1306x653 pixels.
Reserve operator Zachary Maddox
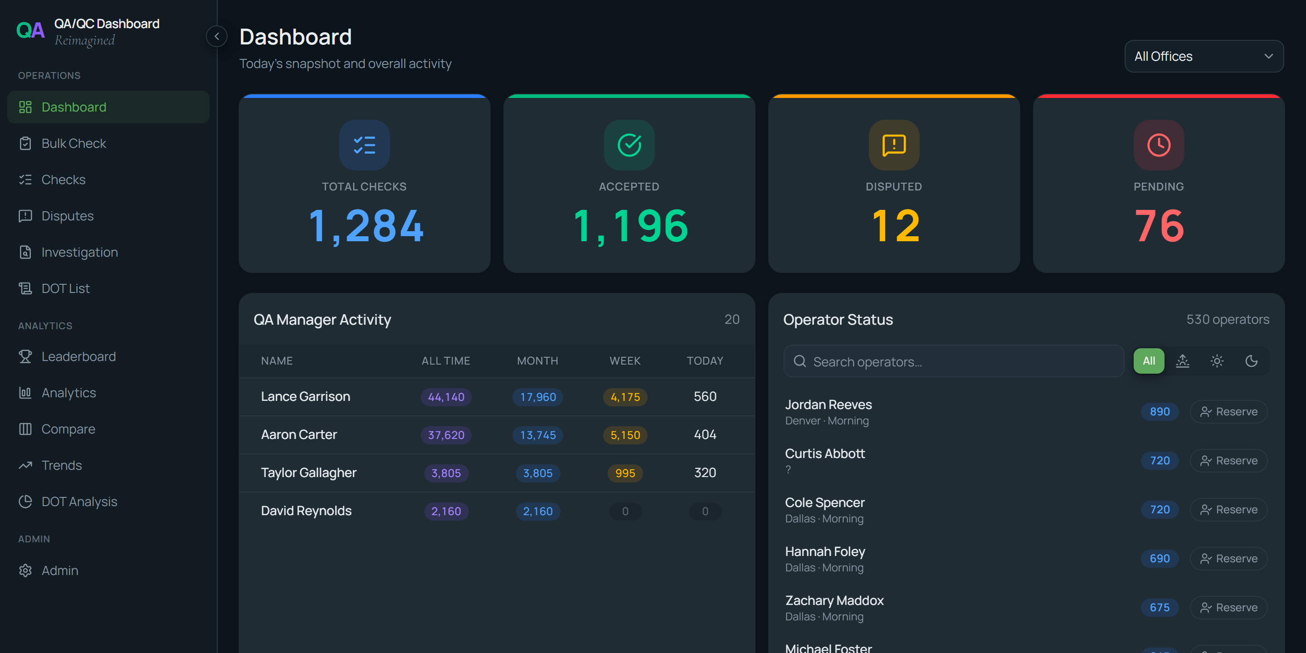[x=1228, y=607]
